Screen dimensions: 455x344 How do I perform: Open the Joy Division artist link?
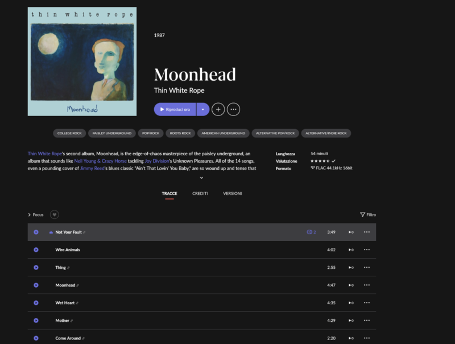(x=157, y=161)
